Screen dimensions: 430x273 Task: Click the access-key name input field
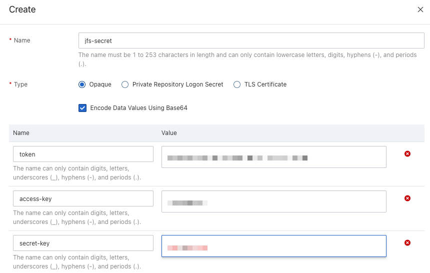tap(83, 198)
